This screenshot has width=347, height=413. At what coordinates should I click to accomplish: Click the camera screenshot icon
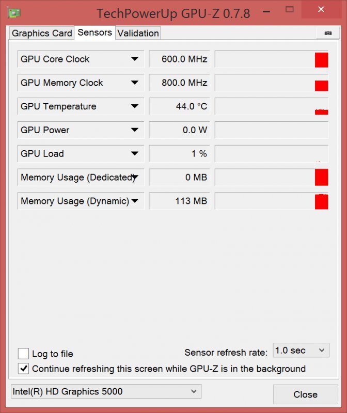pos(327,32)
